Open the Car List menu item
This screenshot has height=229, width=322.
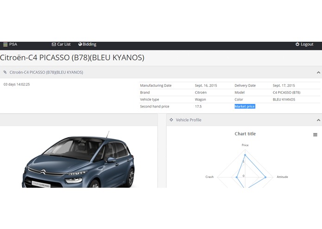click(x=61, y=45)
